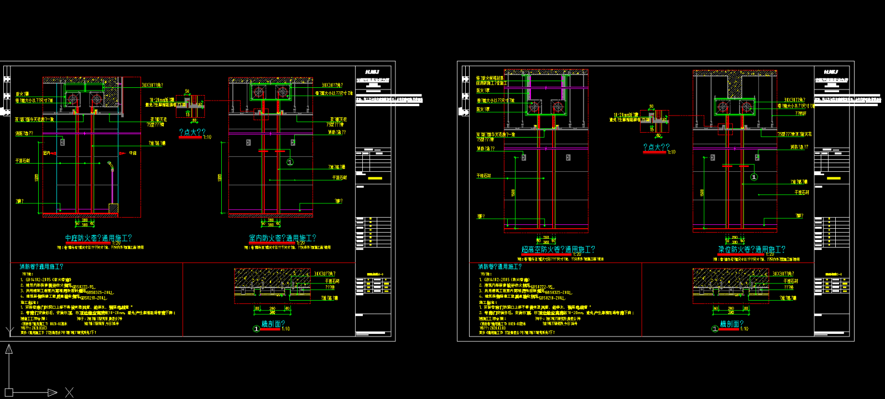Viewport: 885px width, 399px height.
Task: Select the 梁位防火卷 drawing title text
Action: [751, 250]
